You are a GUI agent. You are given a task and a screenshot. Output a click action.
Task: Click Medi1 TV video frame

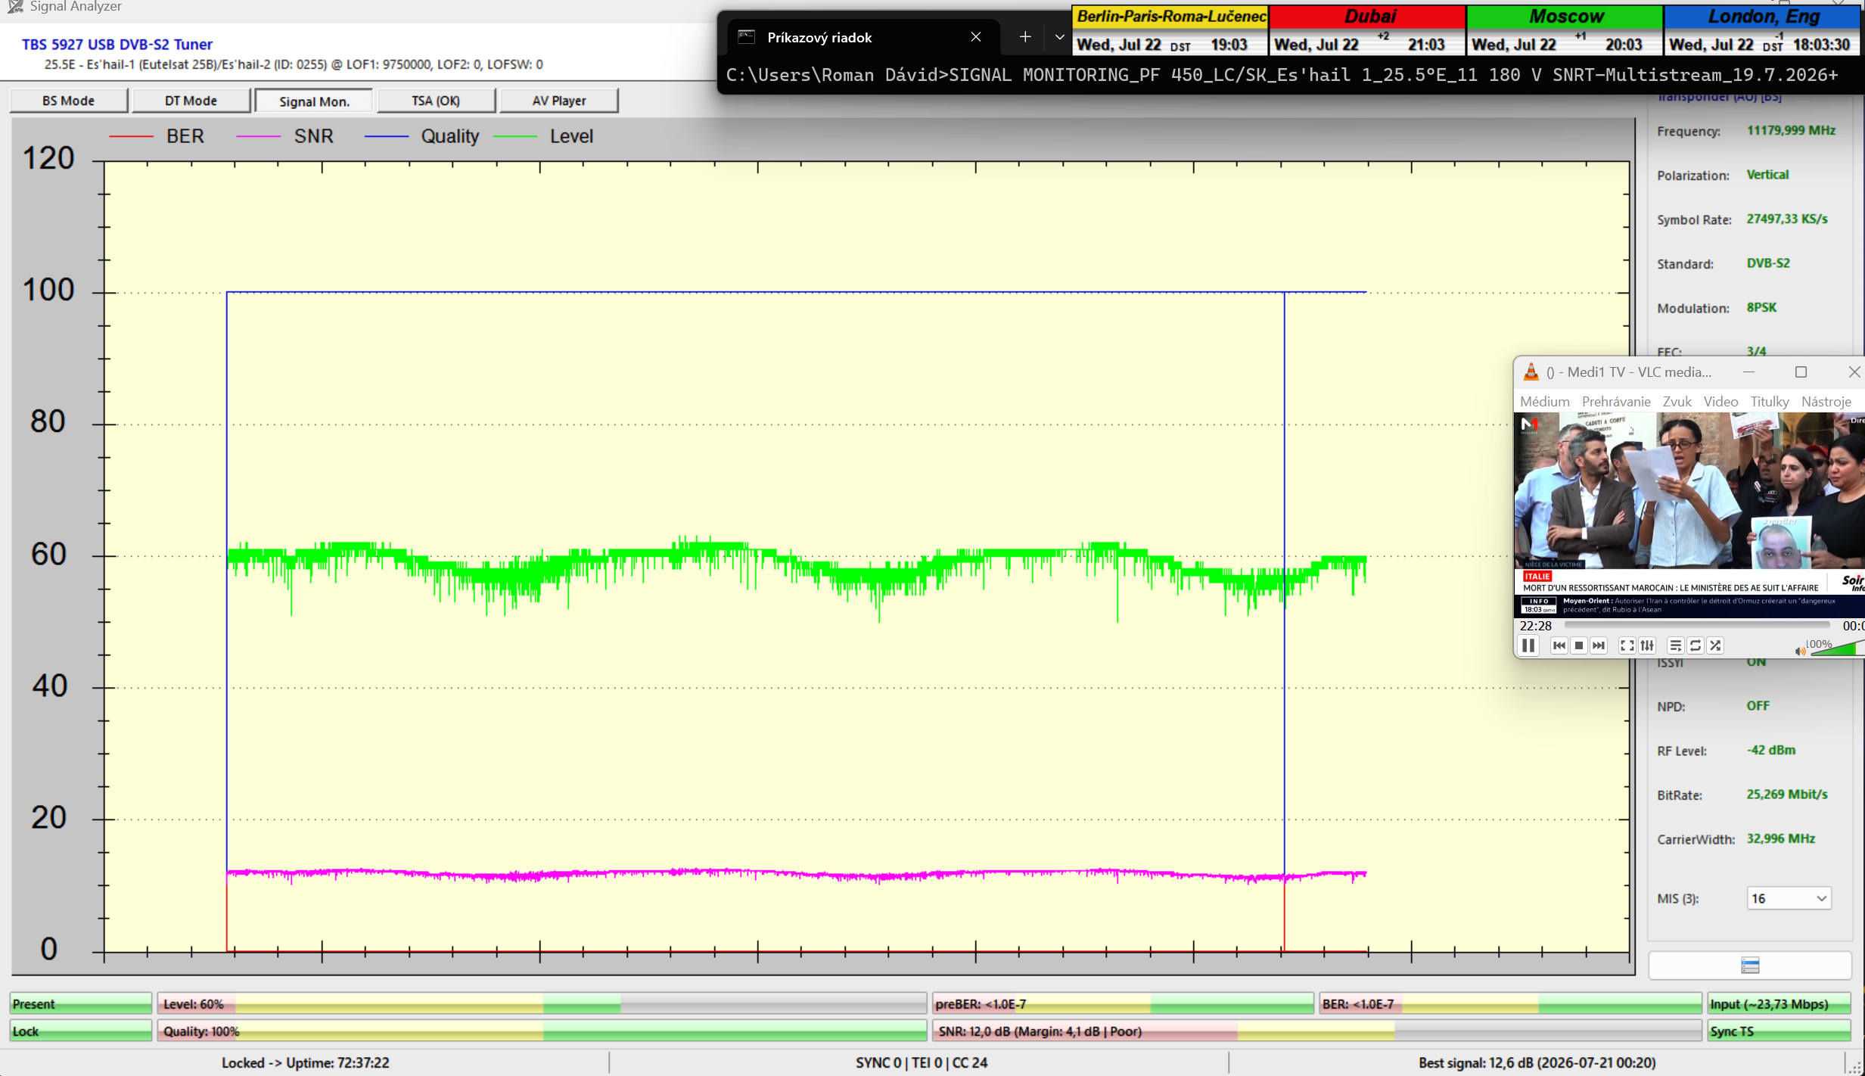1689,515
